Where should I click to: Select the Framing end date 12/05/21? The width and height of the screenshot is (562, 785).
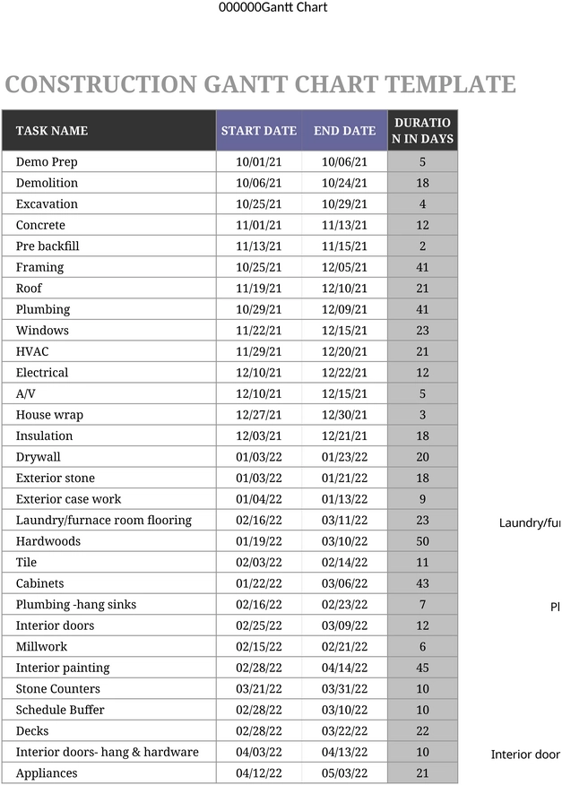[x=344, y=267]
